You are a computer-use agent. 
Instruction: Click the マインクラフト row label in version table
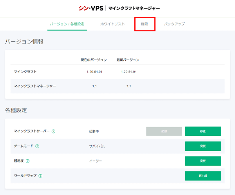click(x=25, y=72)
